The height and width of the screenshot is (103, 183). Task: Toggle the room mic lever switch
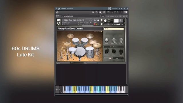121,40
